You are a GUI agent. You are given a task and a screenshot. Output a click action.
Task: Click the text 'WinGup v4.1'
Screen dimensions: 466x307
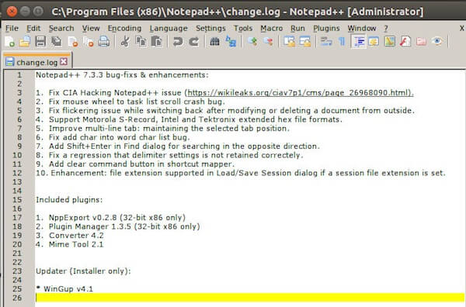(68, 288)
